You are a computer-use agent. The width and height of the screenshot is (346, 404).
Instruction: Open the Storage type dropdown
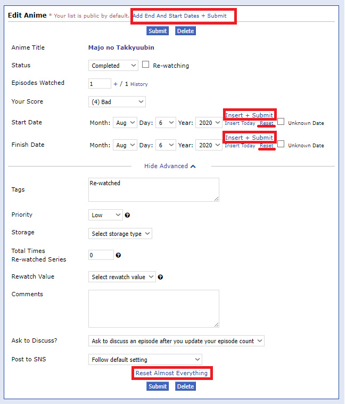coord(120,234)
